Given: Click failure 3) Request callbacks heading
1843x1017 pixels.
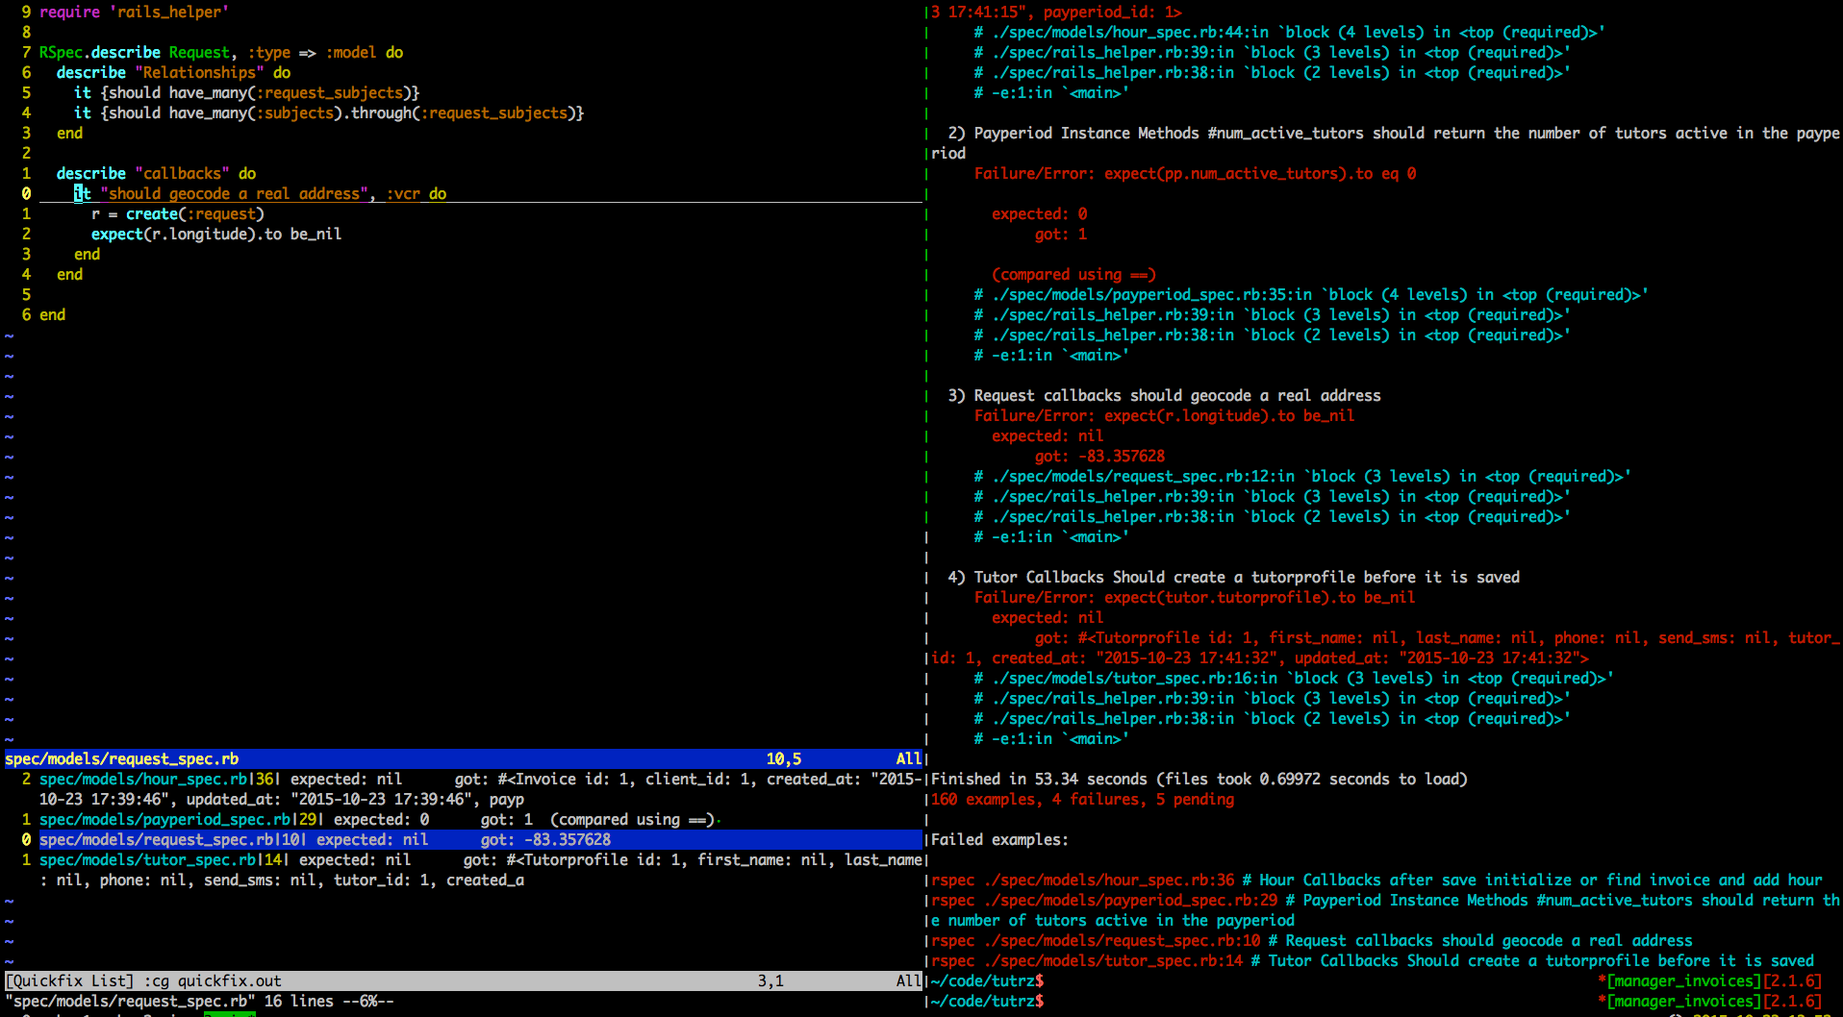Looking at the screenshot, I should click(1164, 395).
